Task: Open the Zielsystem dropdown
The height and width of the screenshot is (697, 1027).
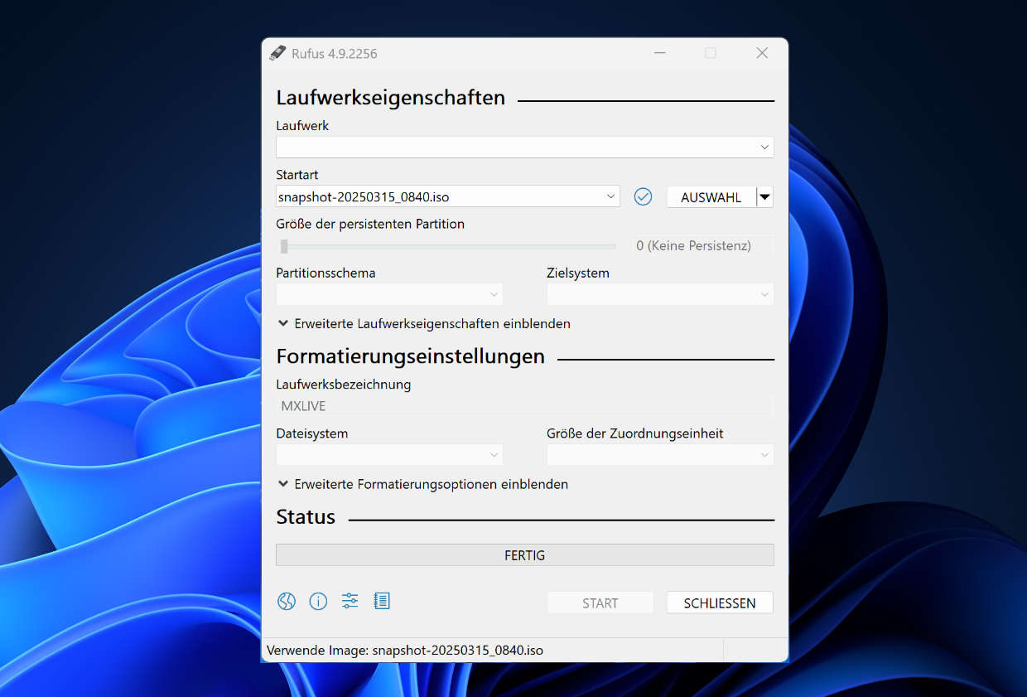Action: tap(660, 294)
